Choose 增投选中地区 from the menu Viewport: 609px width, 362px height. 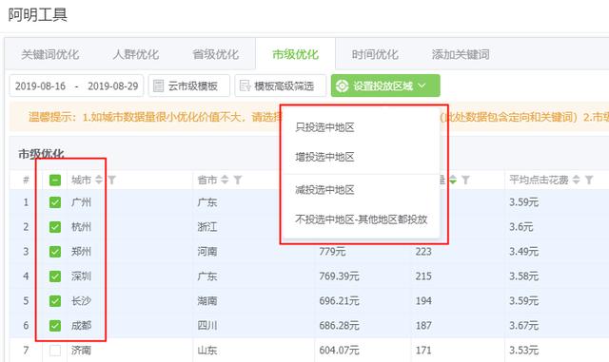(x=324, y=157)
